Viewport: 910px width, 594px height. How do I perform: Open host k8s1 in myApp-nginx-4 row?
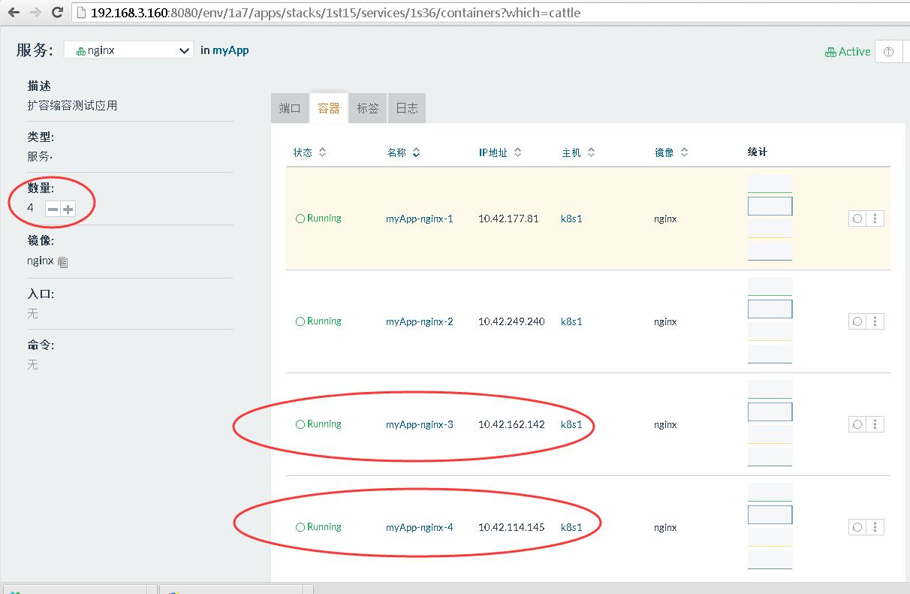click(571, 527)
